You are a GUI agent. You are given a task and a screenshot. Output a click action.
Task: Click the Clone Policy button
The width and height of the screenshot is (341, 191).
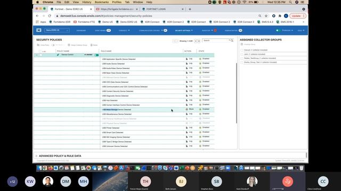point(43,45)
